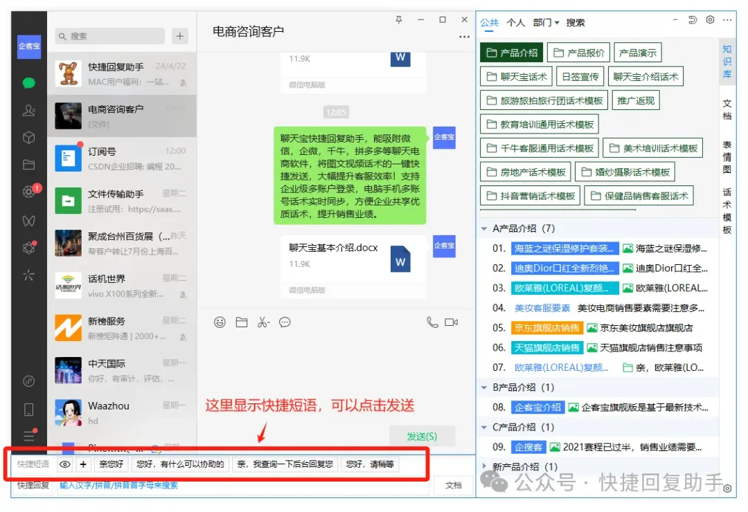Toggle the eye visibility icon for 快捷短语
748x512 pixels.
pos(65,464)
